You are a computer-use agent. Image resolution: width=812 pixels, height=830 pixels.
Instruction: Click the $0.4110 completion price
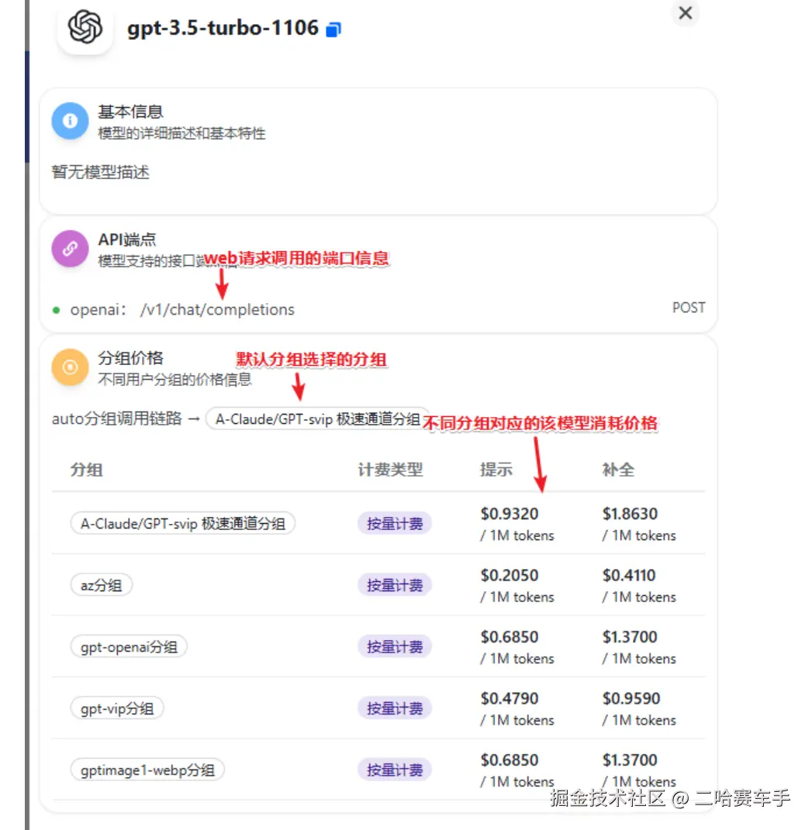click(629, 575)
